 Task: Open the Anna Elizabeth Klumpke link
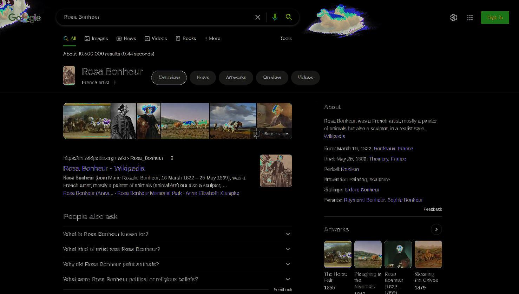click(x=212, y=193)
